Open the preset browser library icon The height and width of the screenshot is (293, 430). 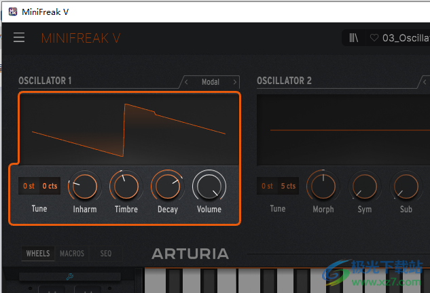353,37
